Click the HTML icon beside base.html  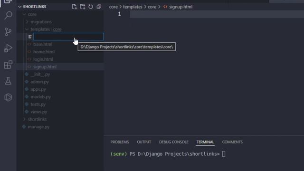(29, 44)
